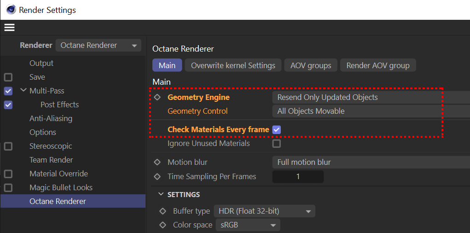
Task: Open the Color space dropdown
Action: (248, 225)
